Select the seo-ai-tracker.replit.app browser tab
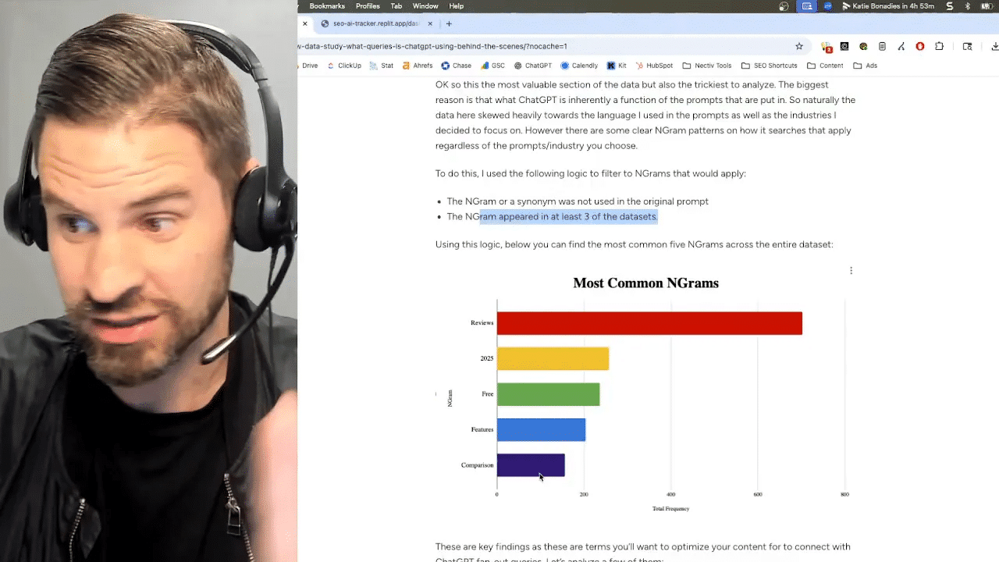999x562 pixels. (375, 23)
